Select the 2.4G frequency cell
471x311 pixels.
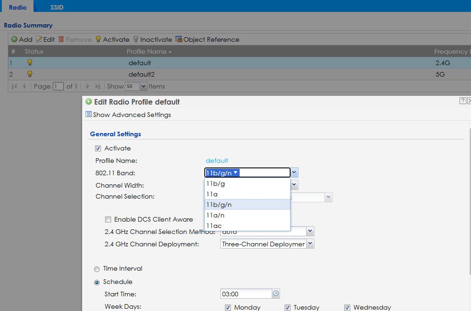[x=443, y=63]
